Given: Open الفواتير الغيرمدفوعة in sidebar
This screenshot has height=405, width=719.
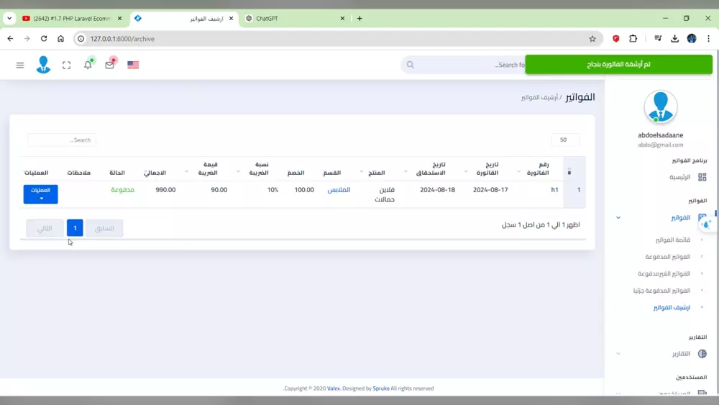Looking at the screenshot, I should click(x=664, y=274).
